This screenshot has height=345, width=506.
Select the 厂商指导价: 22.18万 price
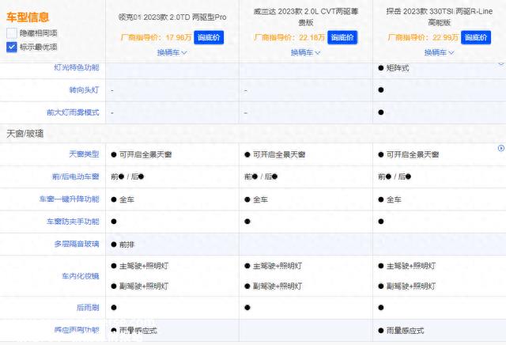tap(290, 37)
